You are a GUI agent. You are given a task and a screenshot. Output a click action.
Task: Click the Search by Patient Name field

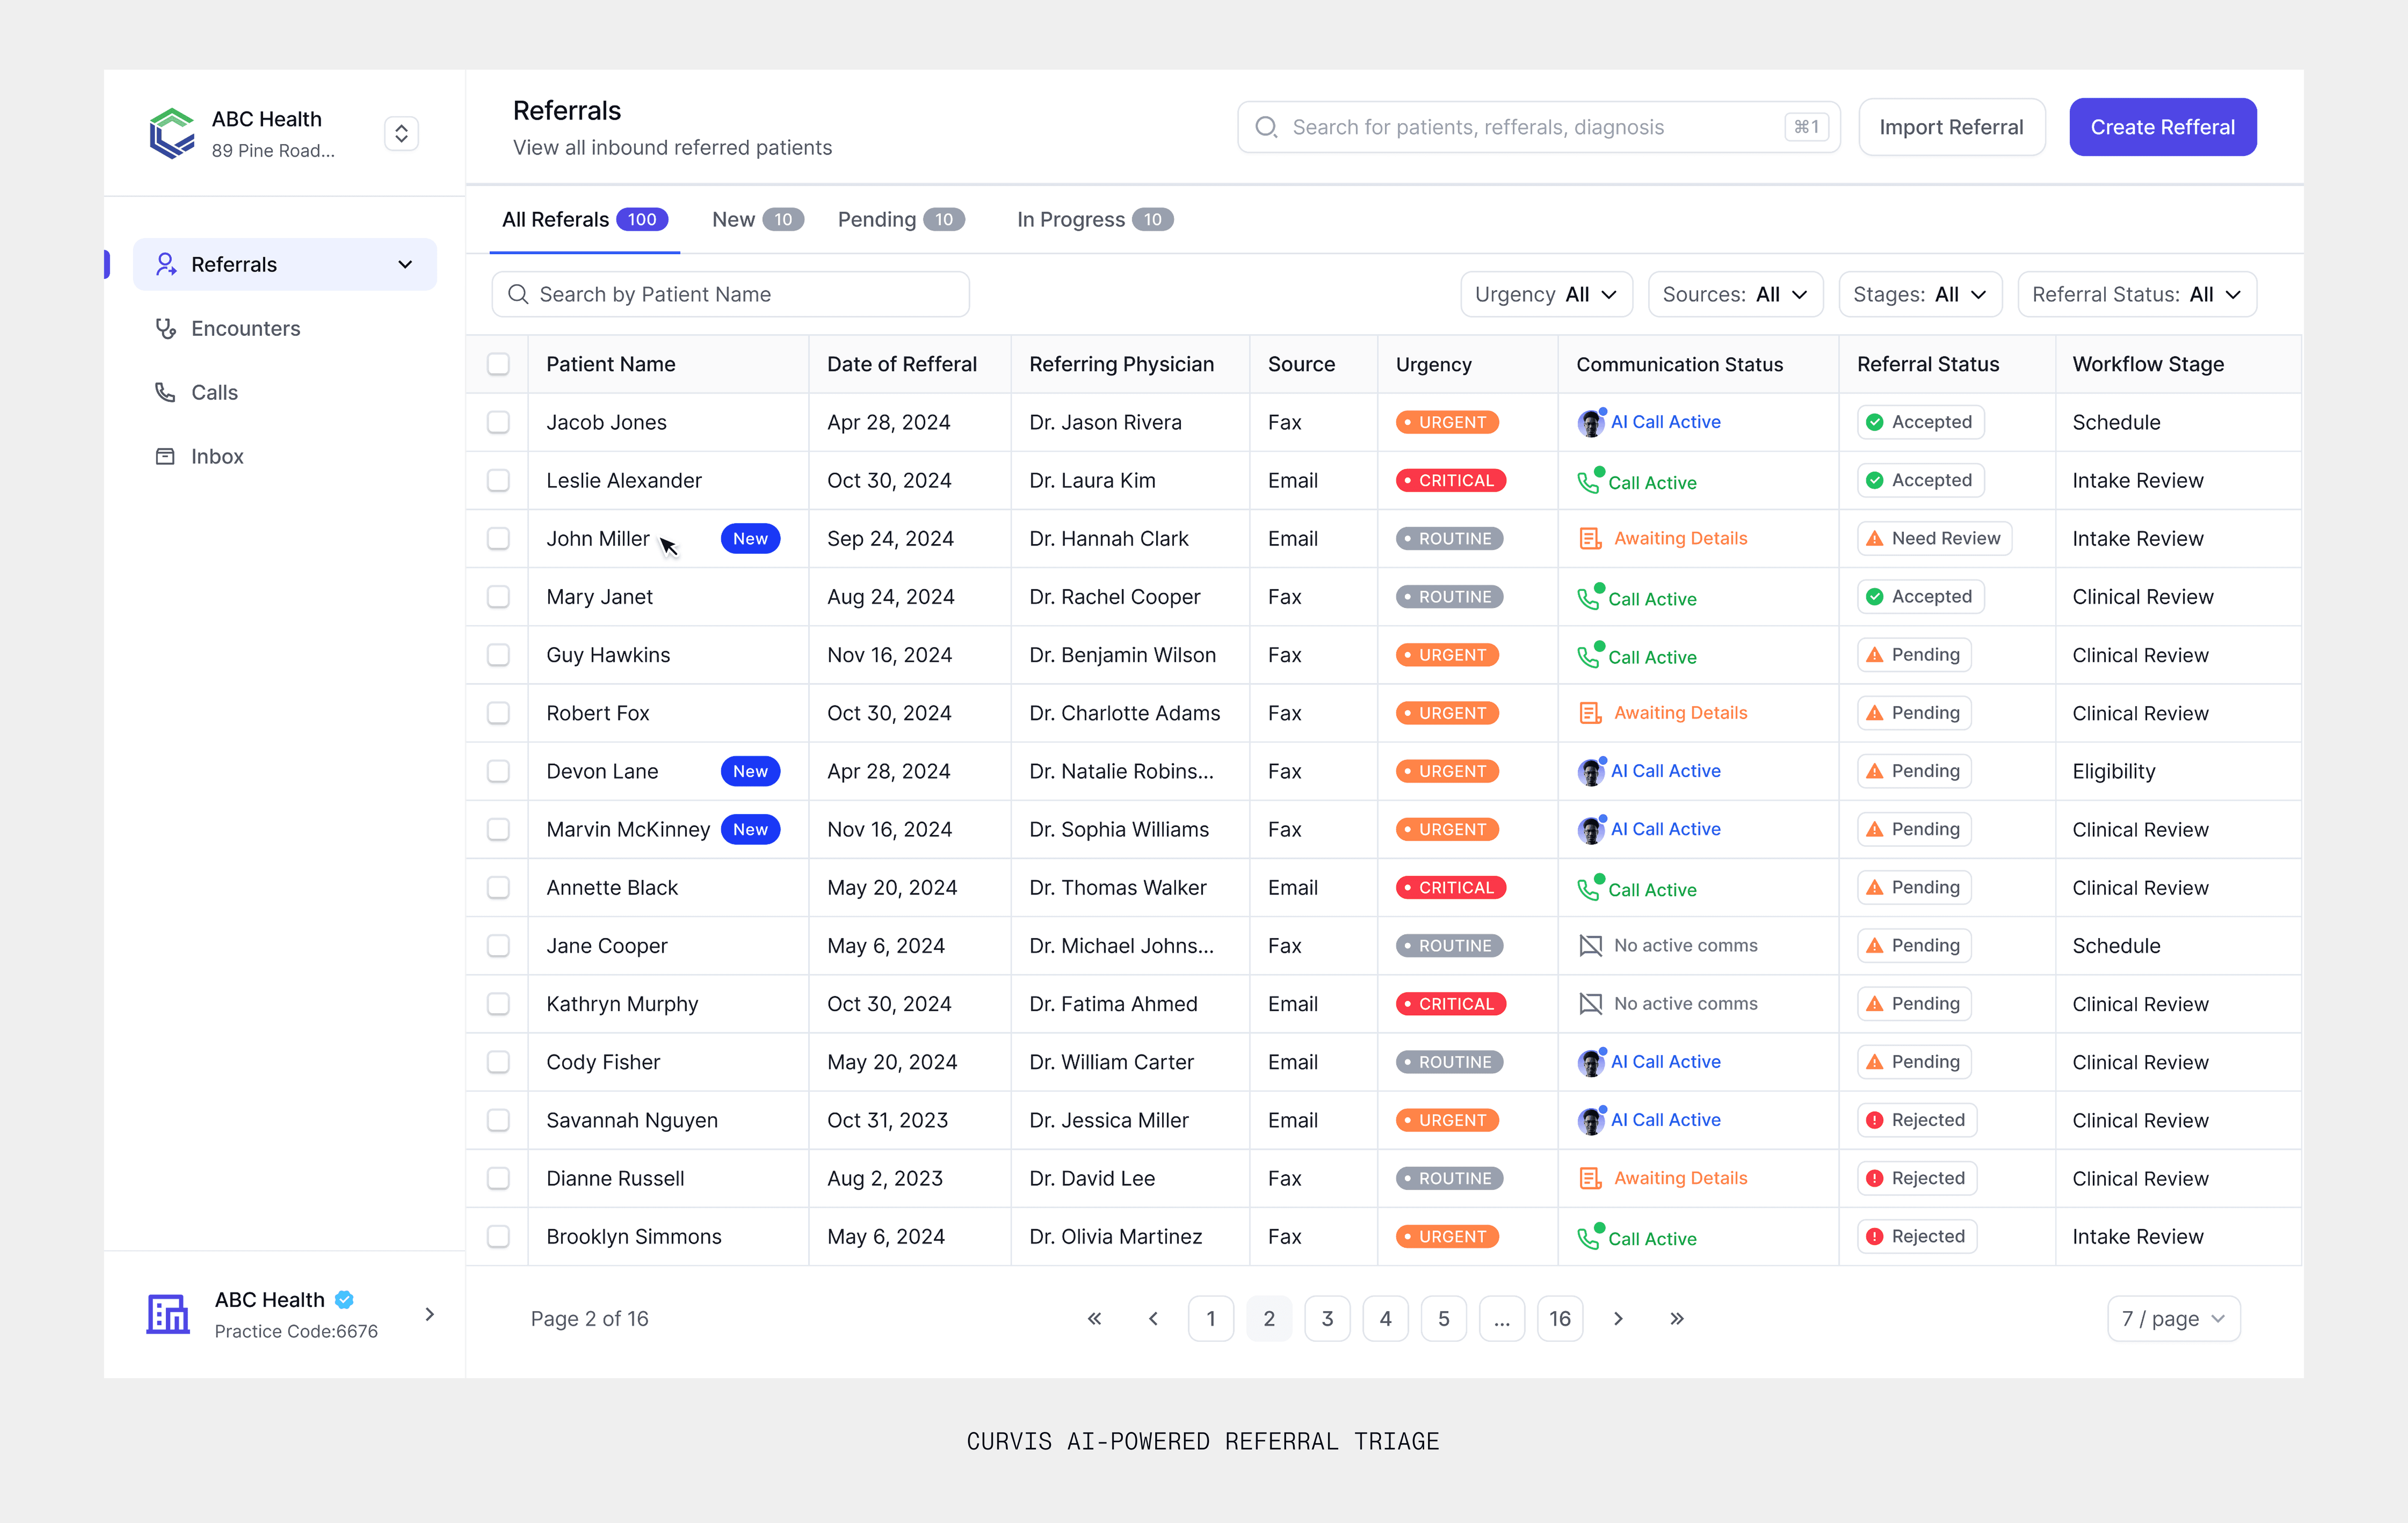pyautogui.click(x=730, y=295)
